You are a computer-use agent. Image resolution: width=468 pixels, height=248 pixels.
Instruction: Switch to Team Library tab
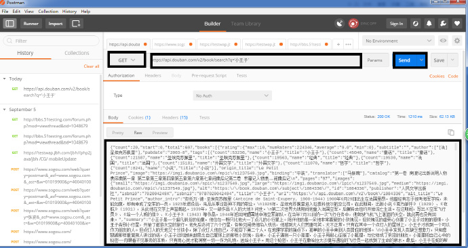(x=246, y=24)
